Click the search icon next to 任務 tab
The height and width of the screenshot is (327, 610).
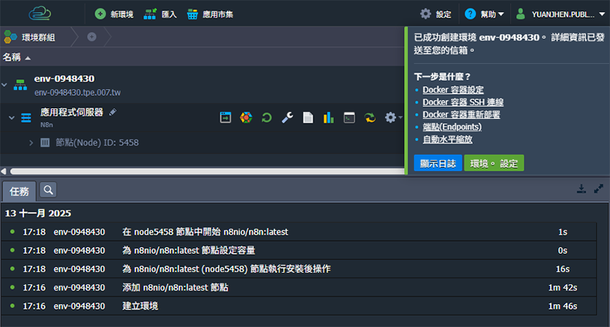(x=48, y=190)
